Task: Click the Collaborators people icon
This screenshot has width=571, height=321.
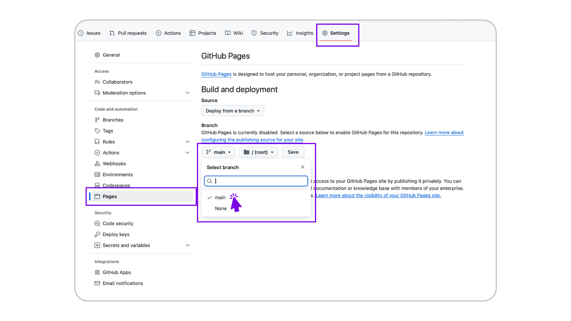Action: point(97,82)
